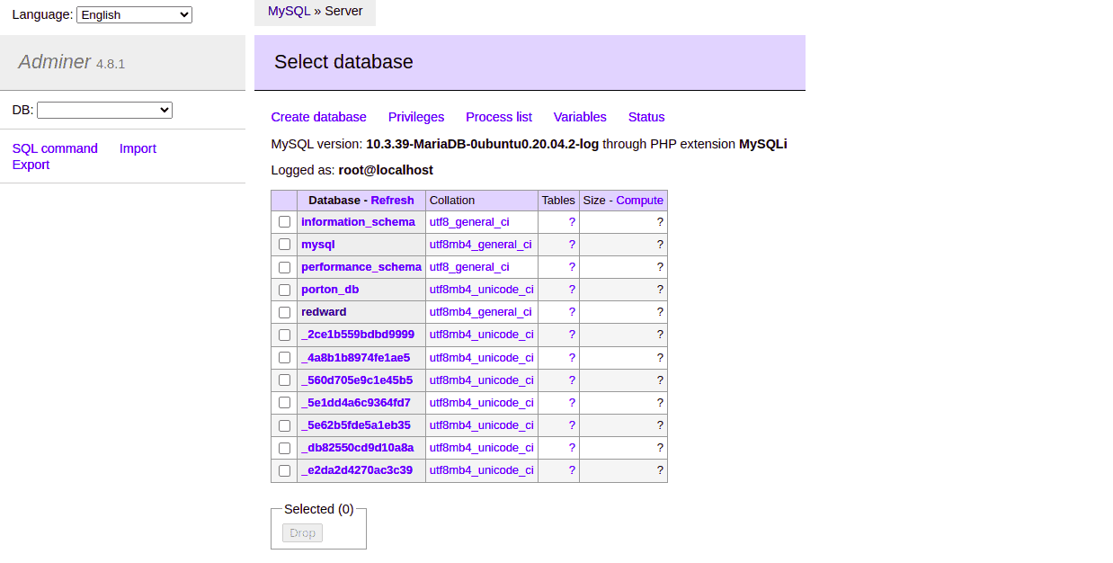Screen dimensions: 1113x563
Task: Click the root@localhost login text
Action: coord(386,170)
